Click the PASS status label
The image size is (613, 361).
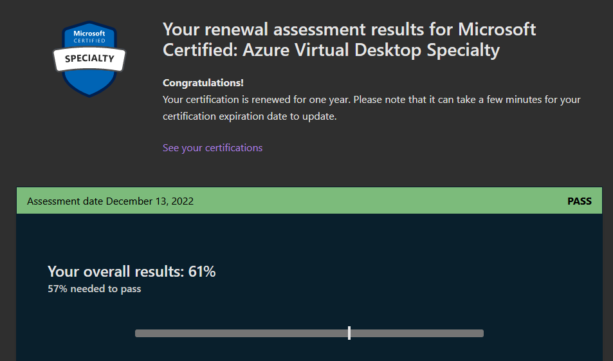580,201
